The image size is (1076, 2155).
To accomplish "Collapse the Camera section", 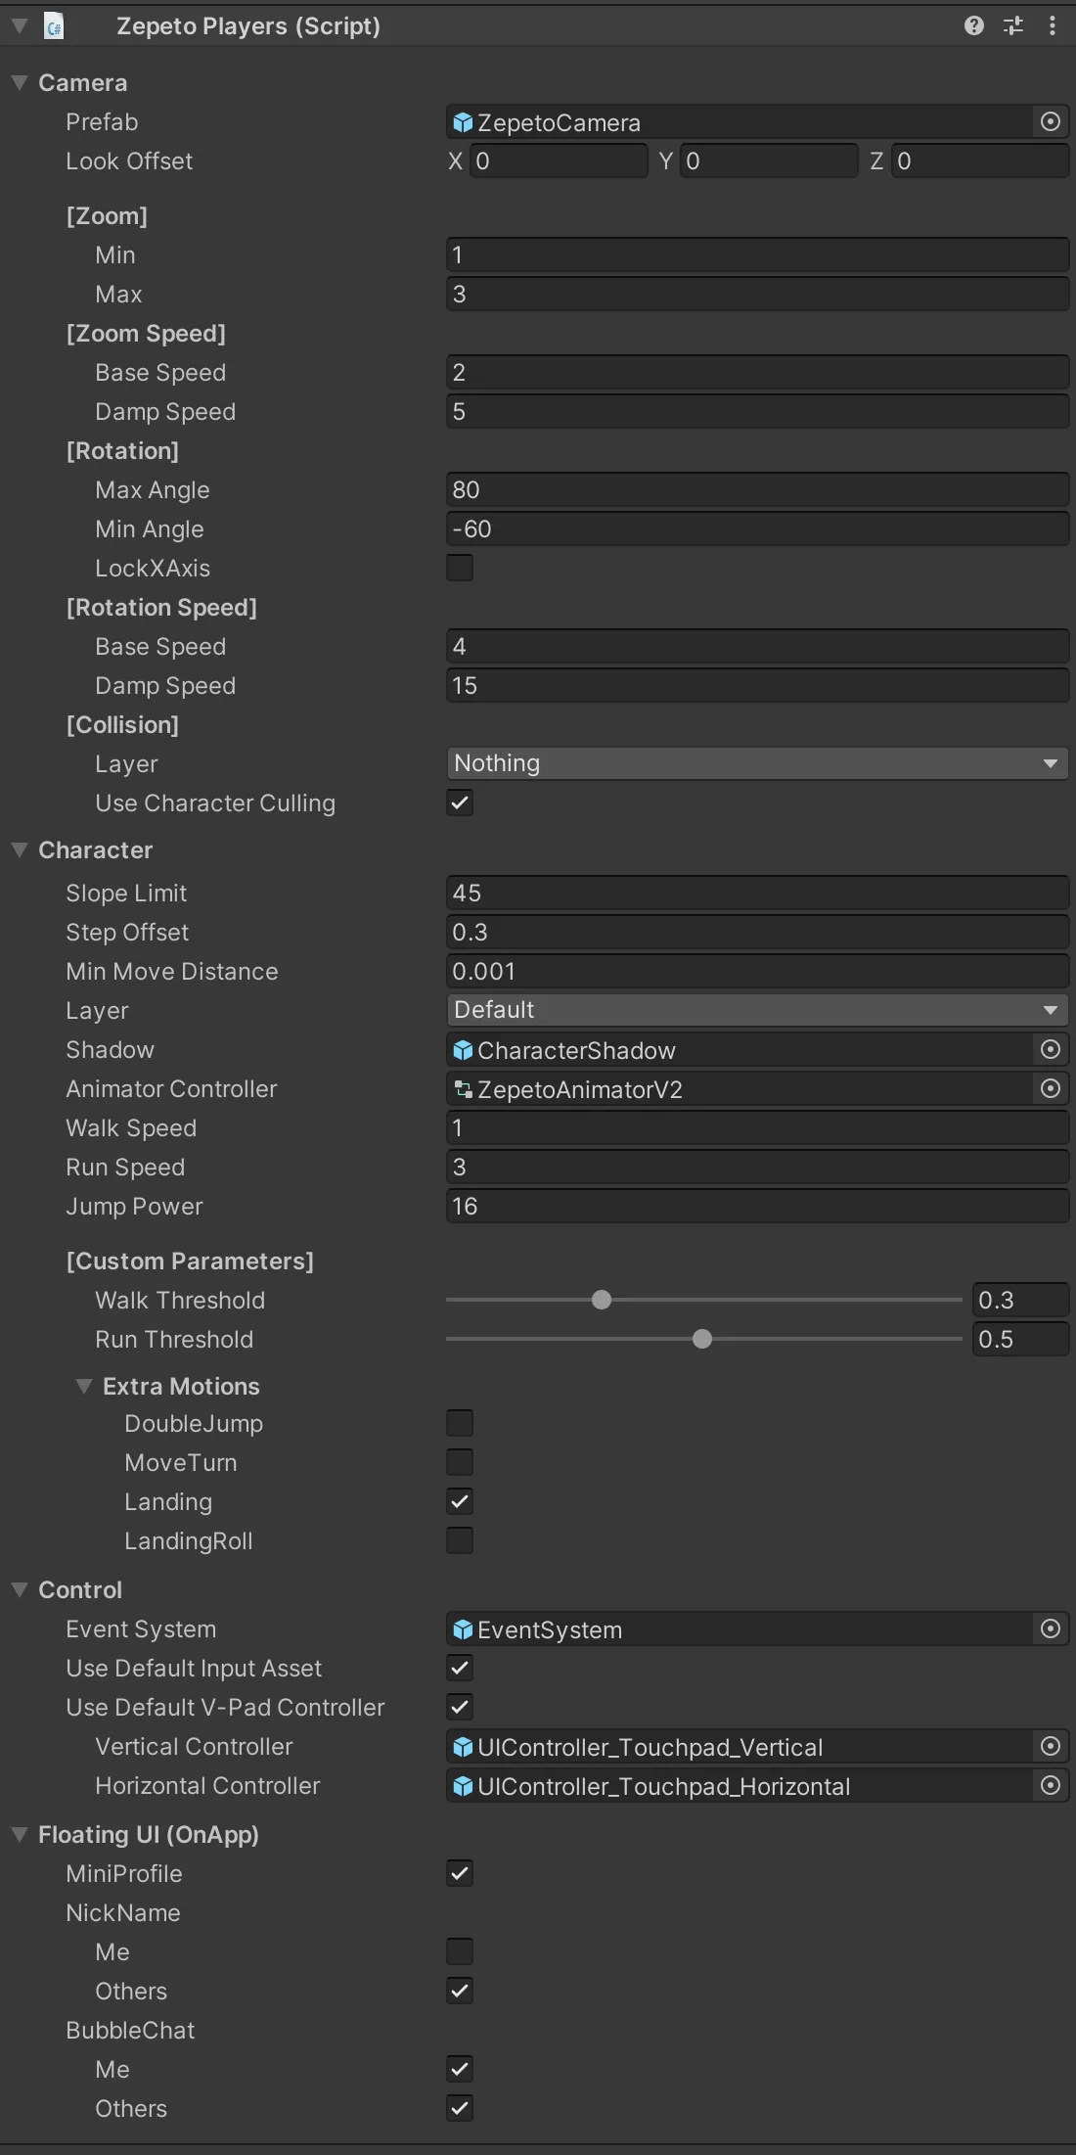I will (x=19, y=83).
